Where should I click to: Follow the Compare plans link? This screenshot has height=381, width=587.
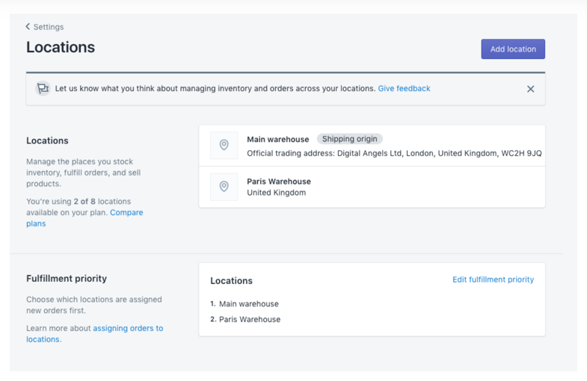tap(126, 213)
